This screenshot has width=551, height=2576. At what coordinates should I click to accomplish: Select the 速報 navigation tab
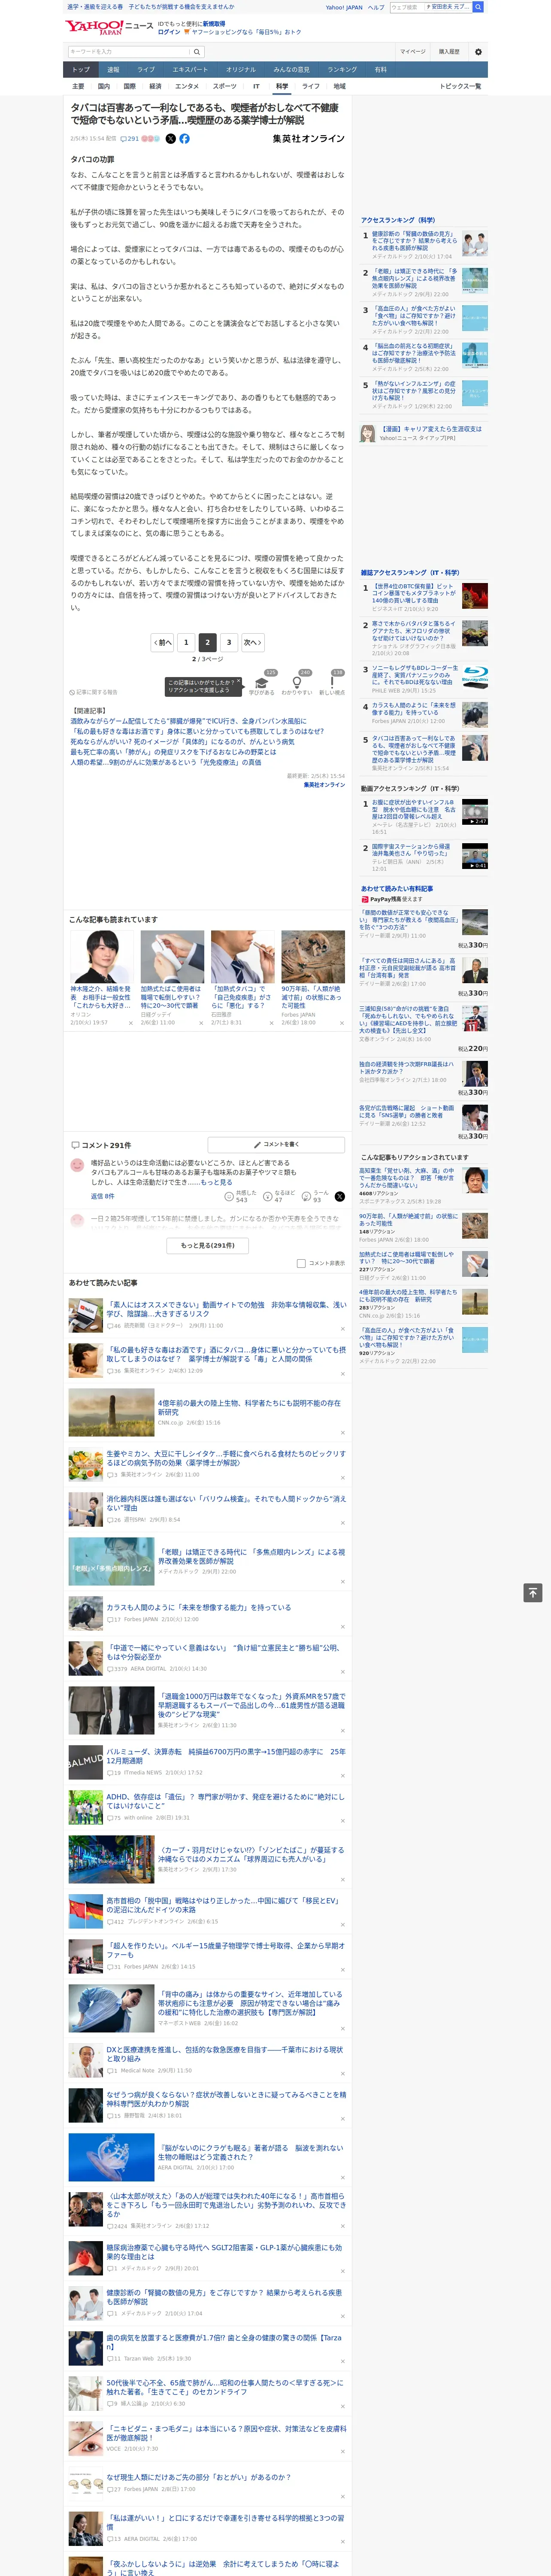click(x=113, y=70)
